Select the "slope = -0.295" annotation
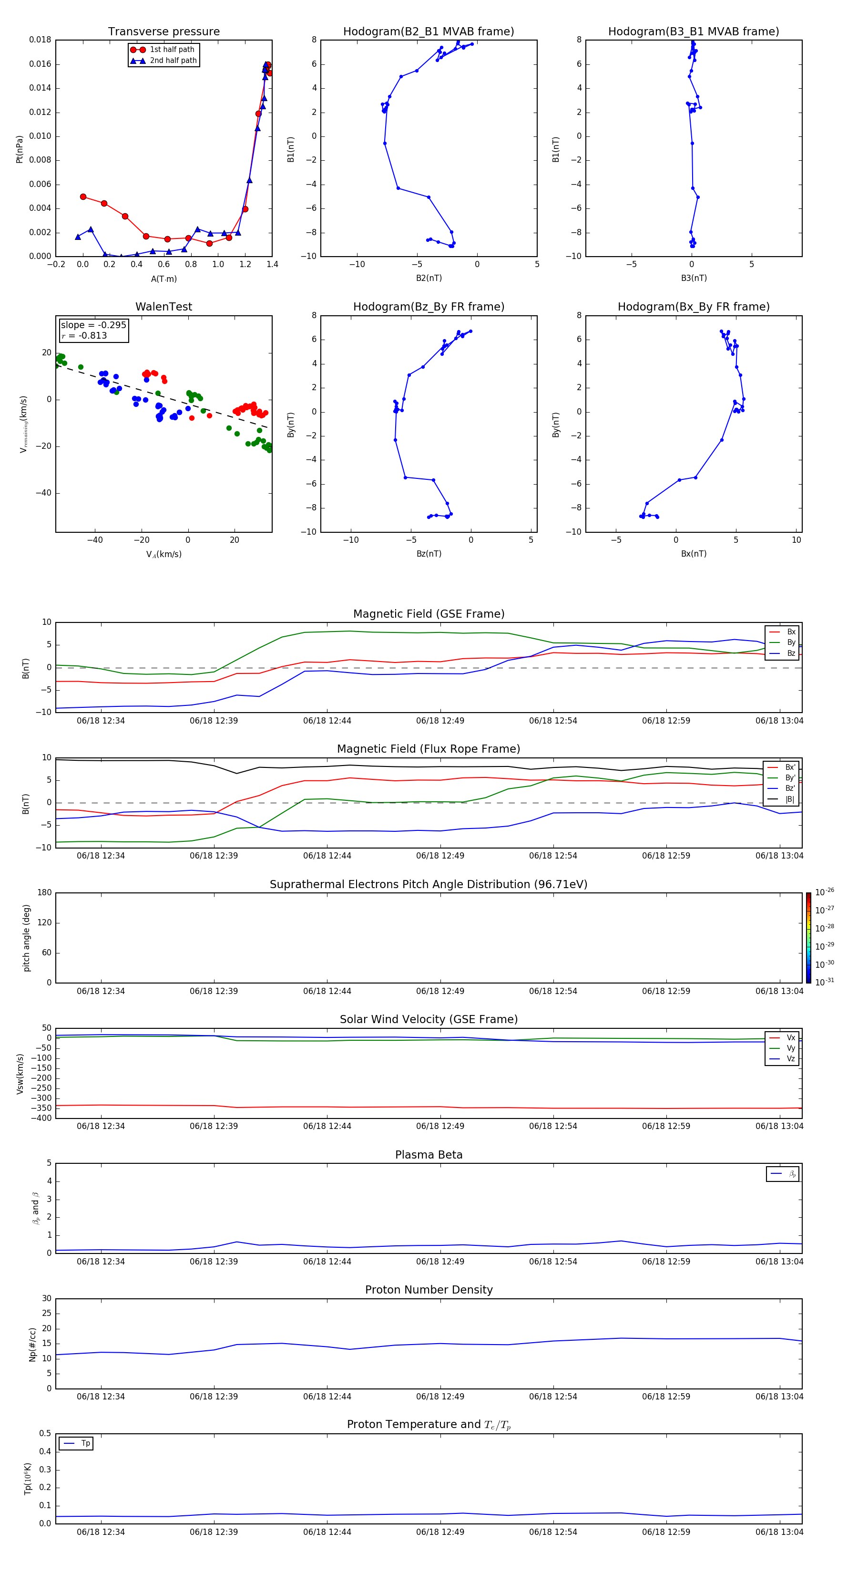The image size is (858, 1574). (93, 325)
